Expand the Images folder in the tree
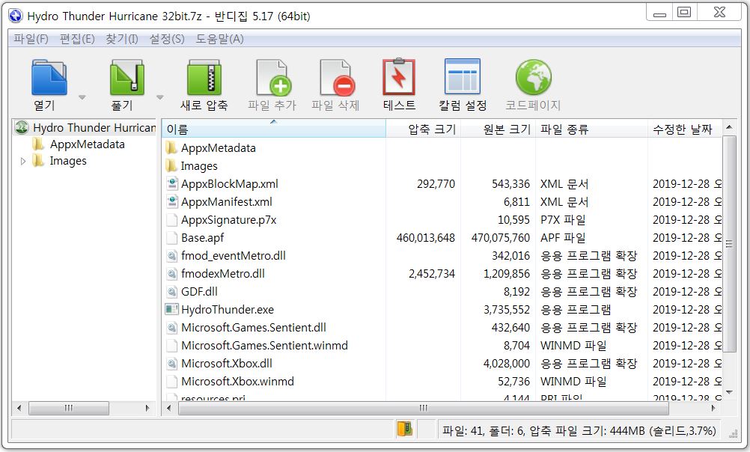Viewport: 750px width, 452px height. click(23, 161)
